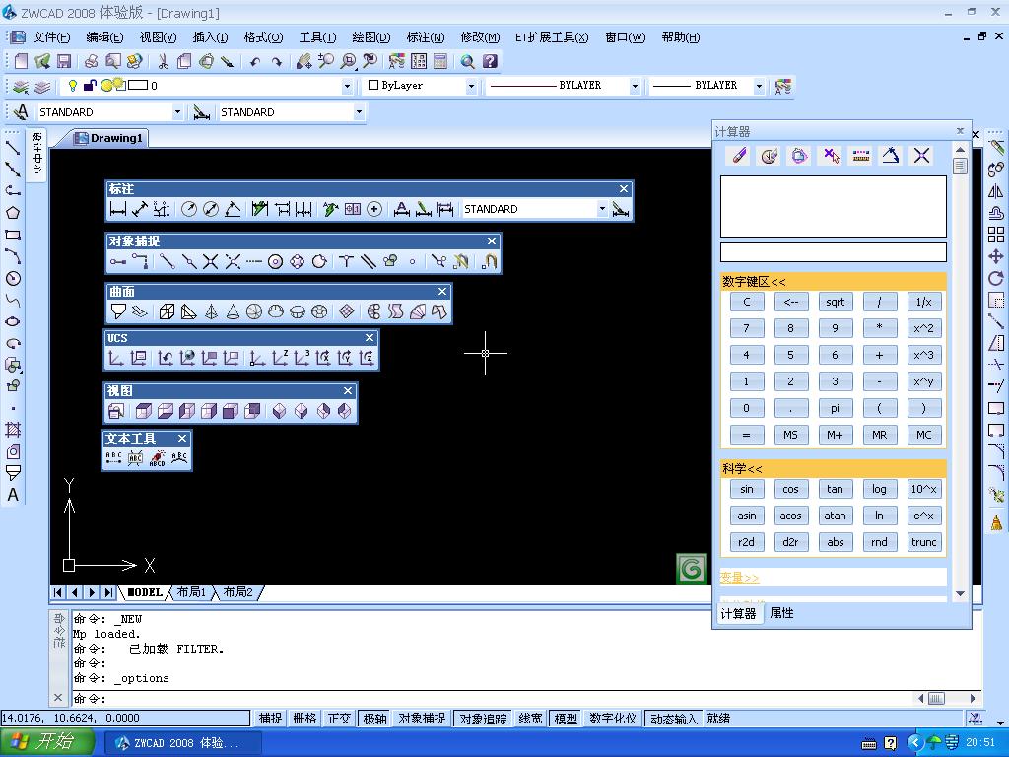Image resolution: width=1009 pixels, height=757 pixels.
Task: Open the text style STANDARD dropdown
Action: tap(177, 112)
